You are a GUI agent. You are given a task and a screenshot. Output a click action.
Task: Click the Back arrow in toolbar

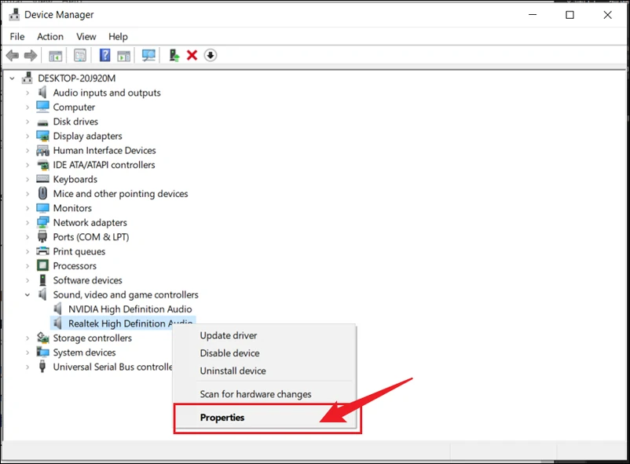pos(12,56)
